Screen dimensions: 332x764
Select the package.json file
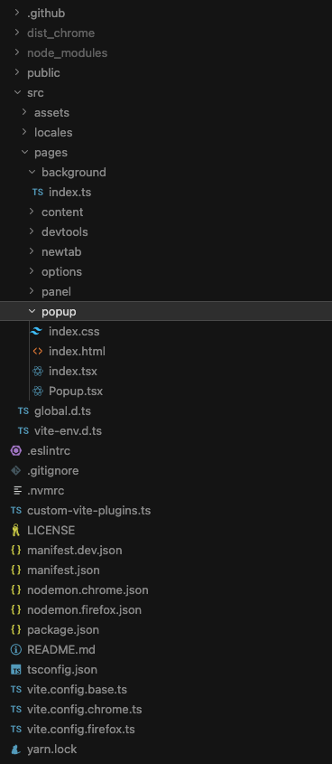coord(63,629)
